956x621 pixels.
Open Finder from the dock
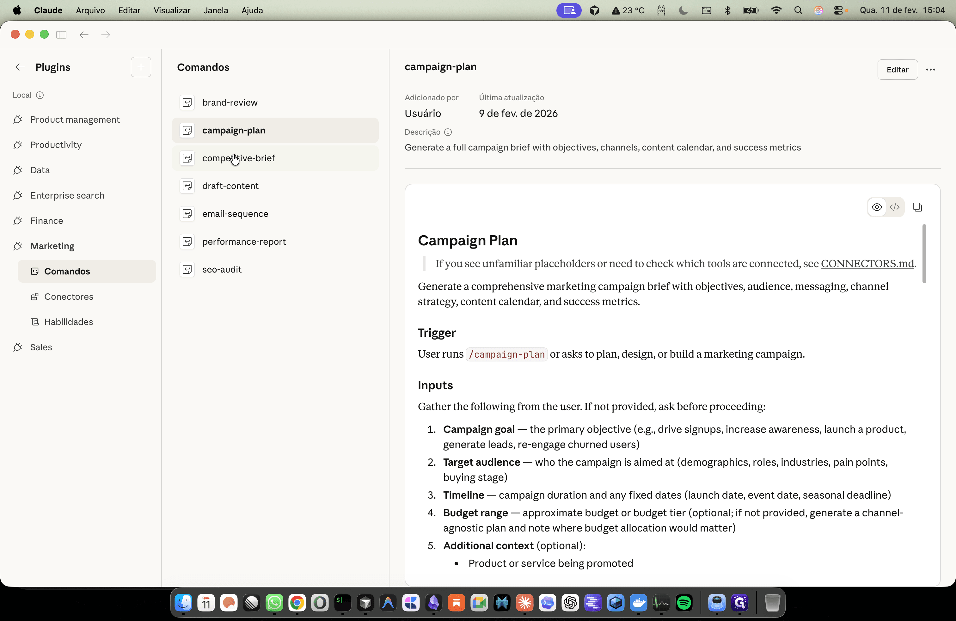click(183, 603)
